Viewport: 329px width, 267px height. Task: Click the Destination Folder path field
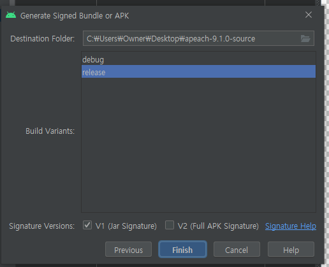point(198,38)
